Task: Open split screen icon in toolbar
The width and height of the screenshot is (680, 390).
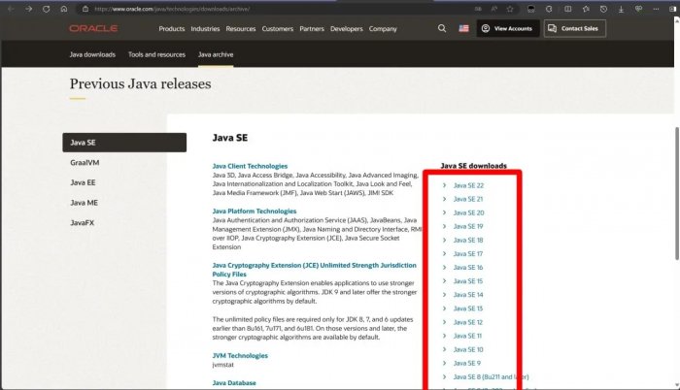Action: click(567, 9)
